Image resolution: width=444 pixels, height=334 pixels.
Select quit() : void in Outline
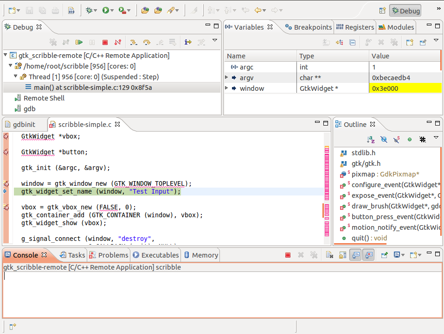(x=369, y=238)
